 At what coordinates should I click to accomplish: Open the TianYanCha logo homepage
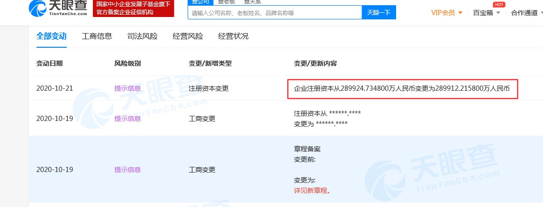point(58,9)
